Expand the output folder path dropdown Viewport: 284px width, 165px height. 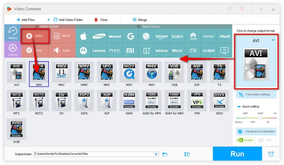point(156,154)
